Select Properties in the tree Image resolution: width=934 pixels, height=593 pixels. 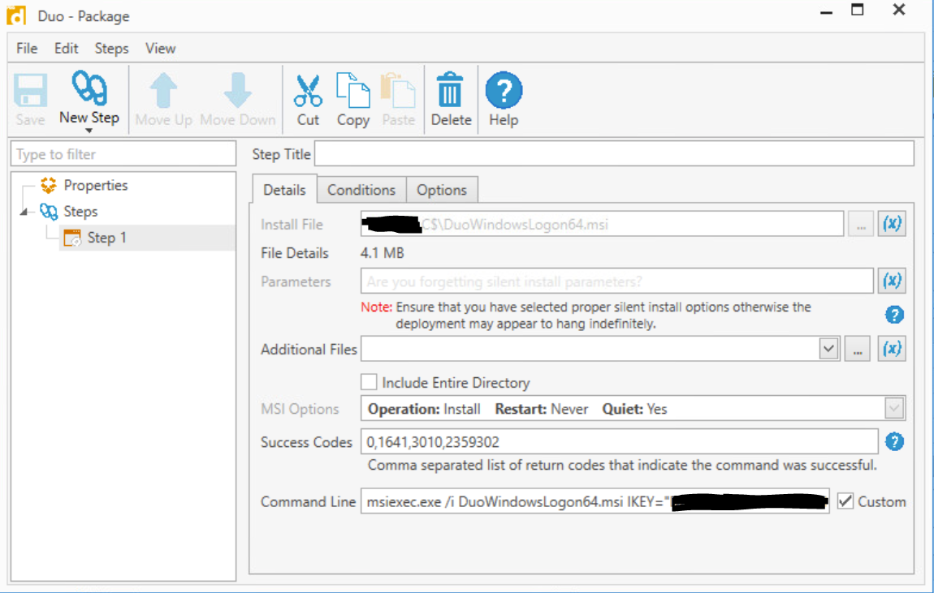point(95,185)
